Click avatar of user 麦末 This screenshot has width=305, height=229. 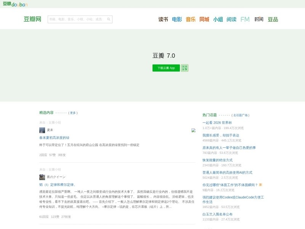tap(42, 130)
